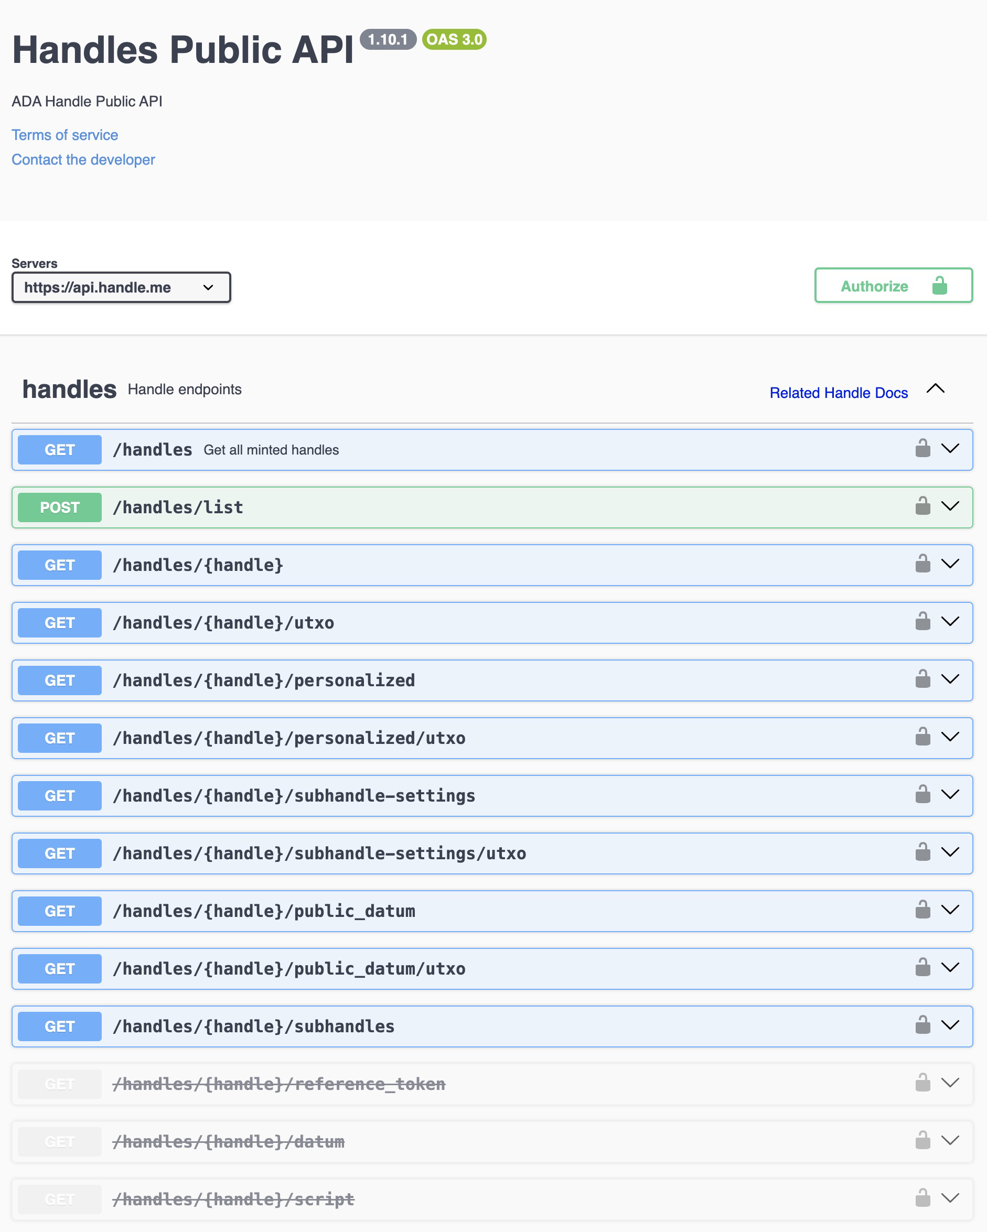Click the deprecated /handles/{handle}/datum path

(229, 1142)
